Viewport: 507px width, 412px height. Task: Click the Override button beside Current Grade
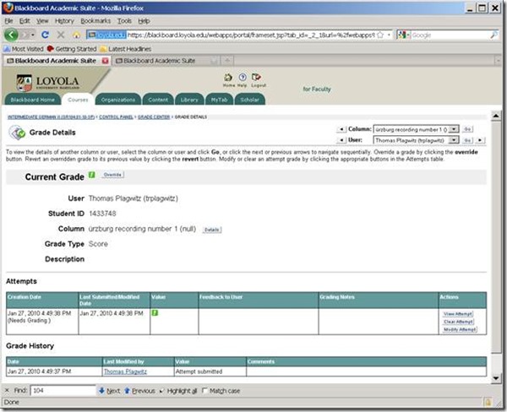112,175
